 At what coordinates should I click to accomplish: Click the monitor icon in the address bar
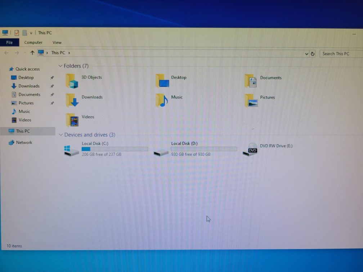click(x=41, y=53)
